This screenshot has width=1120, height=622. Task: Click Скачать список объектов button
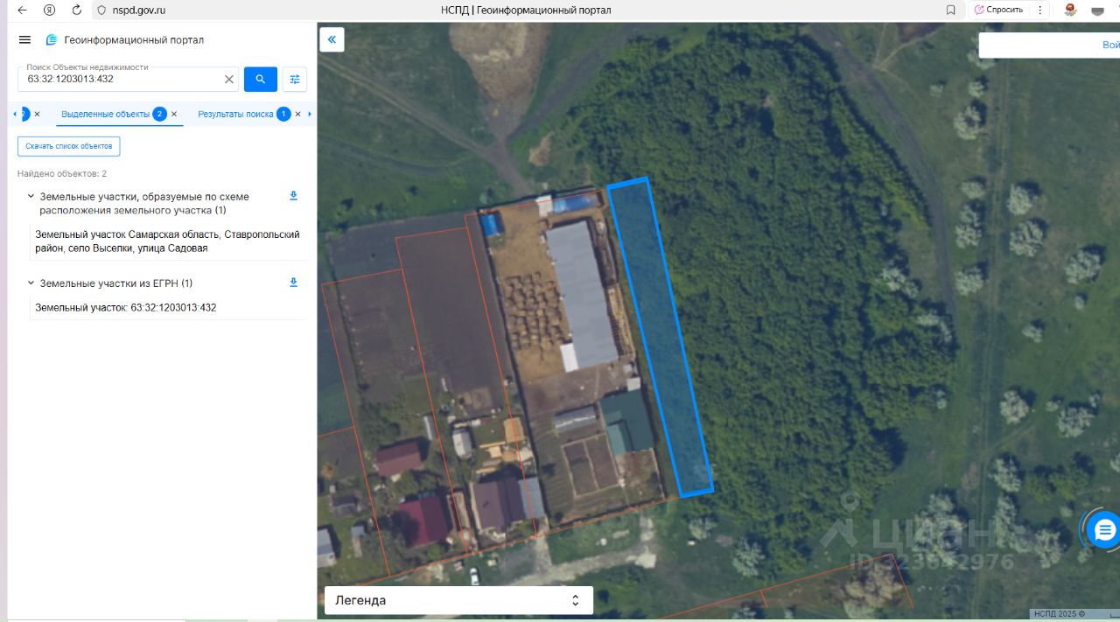point(69,146)
